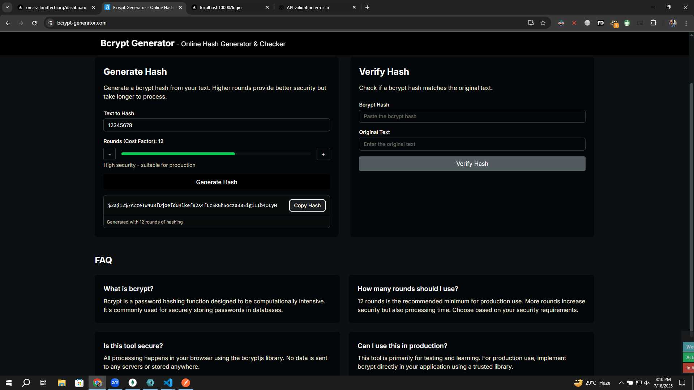Click the Copy Hash button
Screen dimensions: 694x390
tap(307, 205)
